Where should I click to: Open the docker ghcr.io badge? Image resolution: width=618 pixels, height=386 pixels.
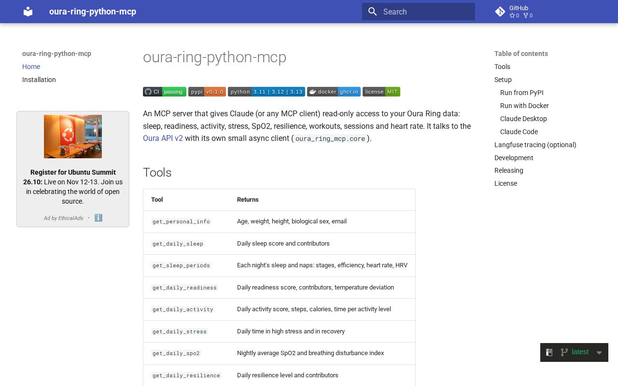pyautogui.click(x=334, y=92)
